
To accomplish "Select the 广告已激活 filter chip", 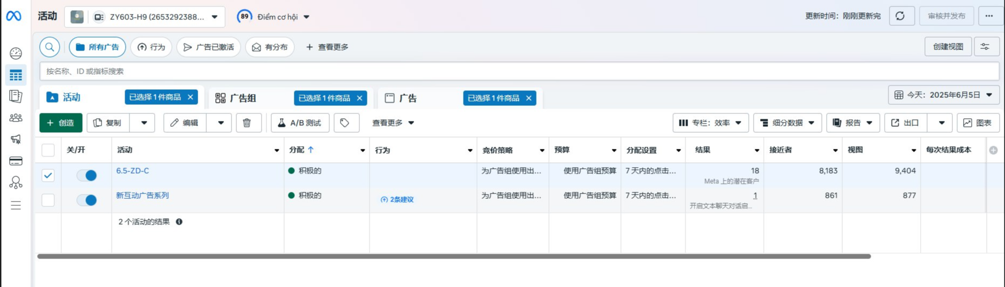I will [208, 47].
